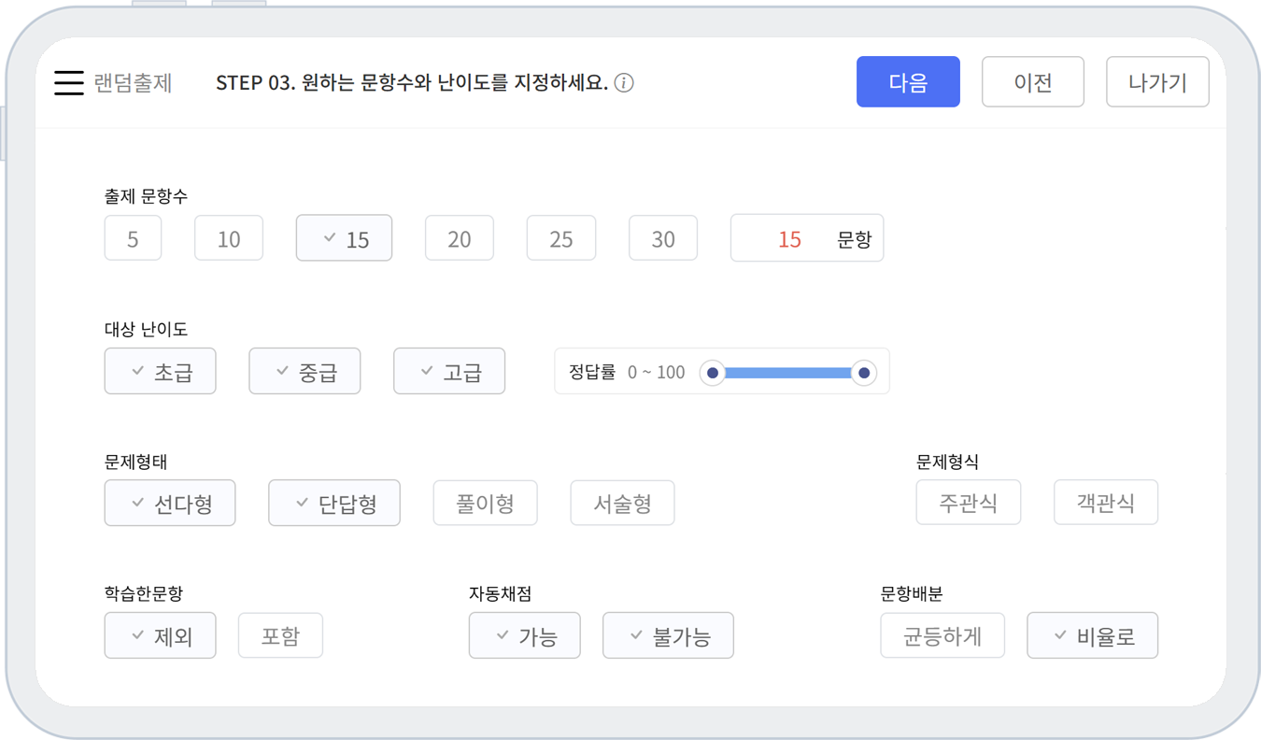This screenshot has height=740, width=1261.
Task: Select the 서술형 question type
Action: (622, 504)
